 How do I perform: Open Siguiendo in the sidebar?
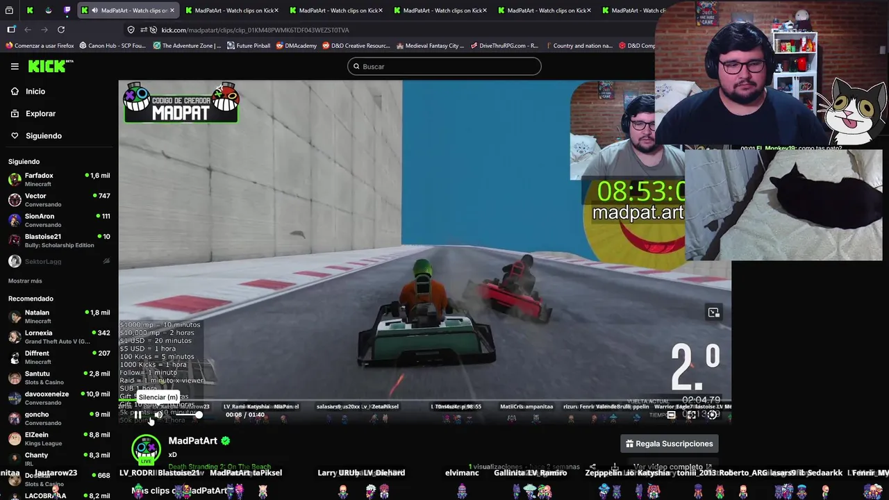click(43, 135)
